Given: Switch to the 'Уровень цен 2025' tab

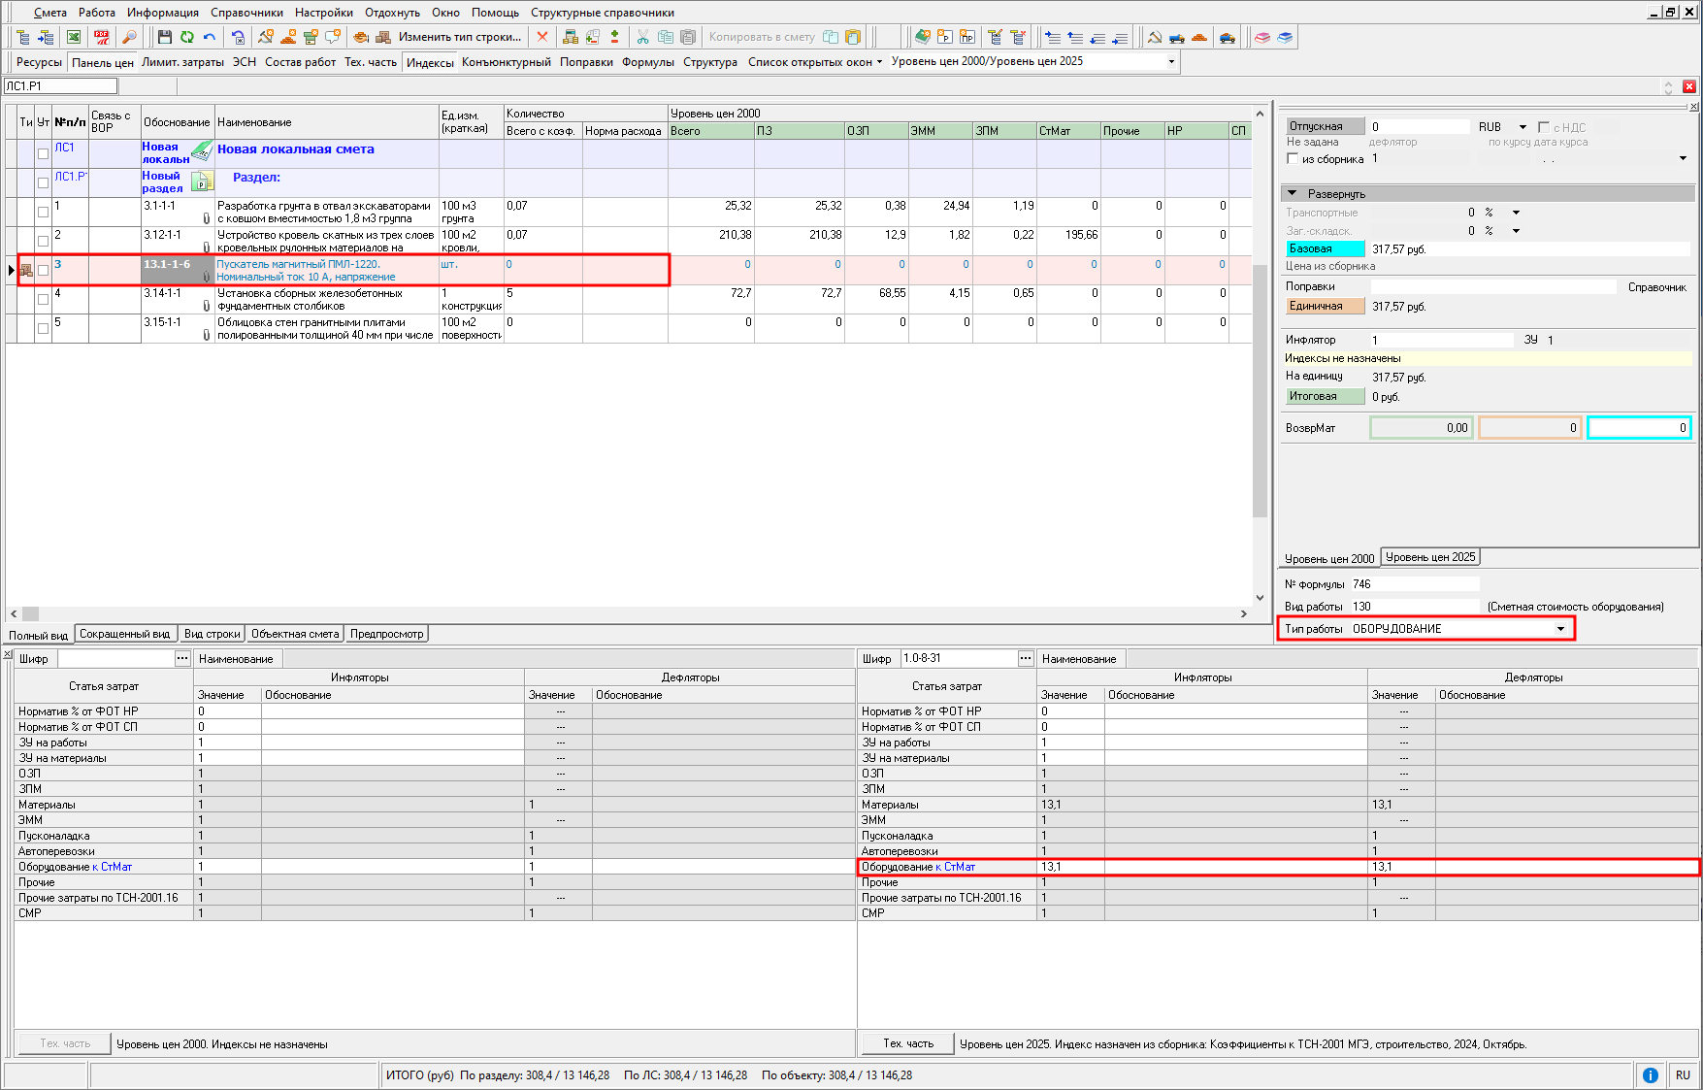Looking at the screenshot, I should pyautogui.click(x=1429, y=557).
